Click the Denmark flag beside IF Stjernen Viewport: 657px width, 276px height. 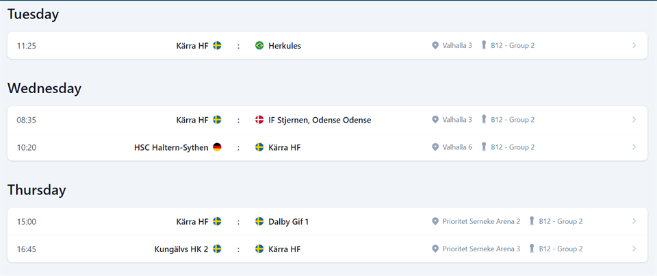(x=259, y=120)
